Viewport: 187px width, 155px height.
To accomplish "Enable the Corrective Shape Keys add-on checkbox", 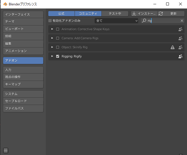I will 58,29.
